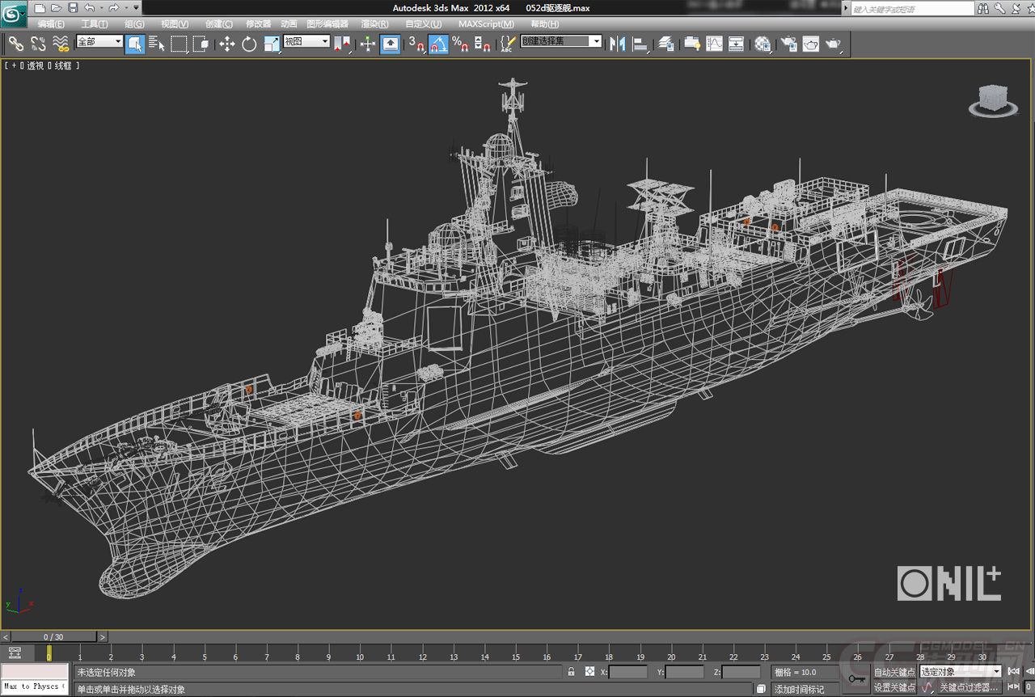The height and width of the screenshot is (697, 1035).
Task: Activate the Select and Rotate tool
Action: coord(247,44)
